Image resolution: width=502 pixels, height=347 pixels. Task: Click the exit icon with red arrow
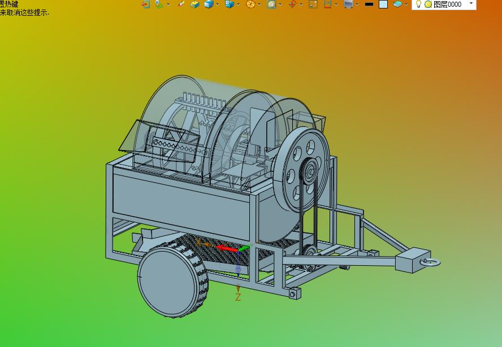coord(146,4)
